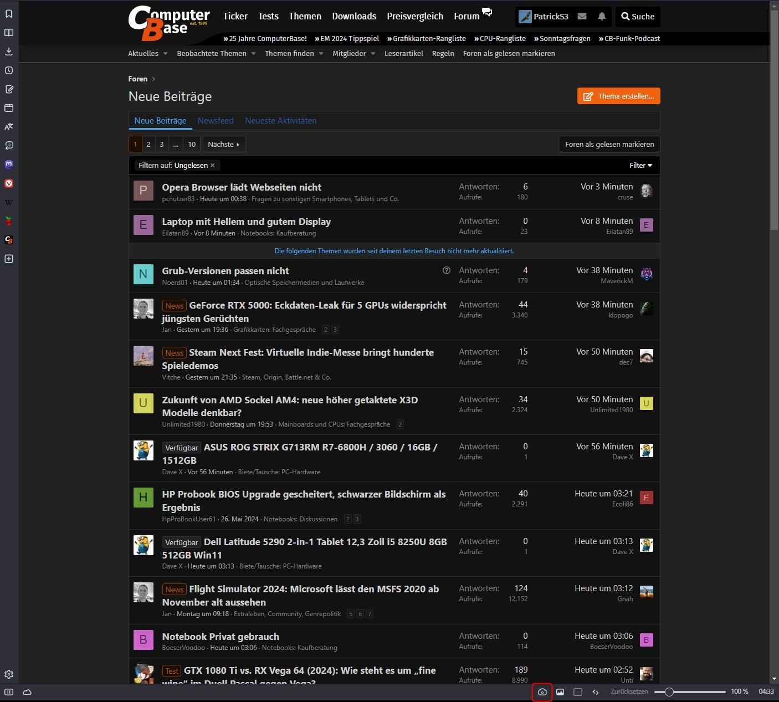Expand the Aktuelles dropdown arrow
The width and height of the screenshot is (779, 702).
click(x=165, y=54)
